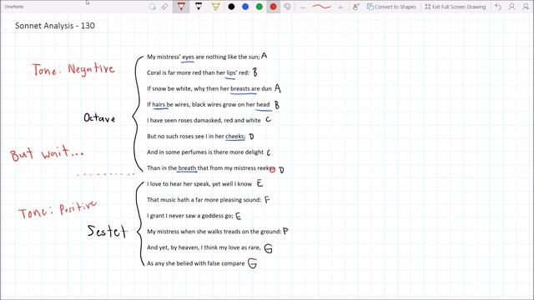This screenshot has width=534, height=300.
Task: Toggle the touch drawing mode icon
Action: [356, 7]
